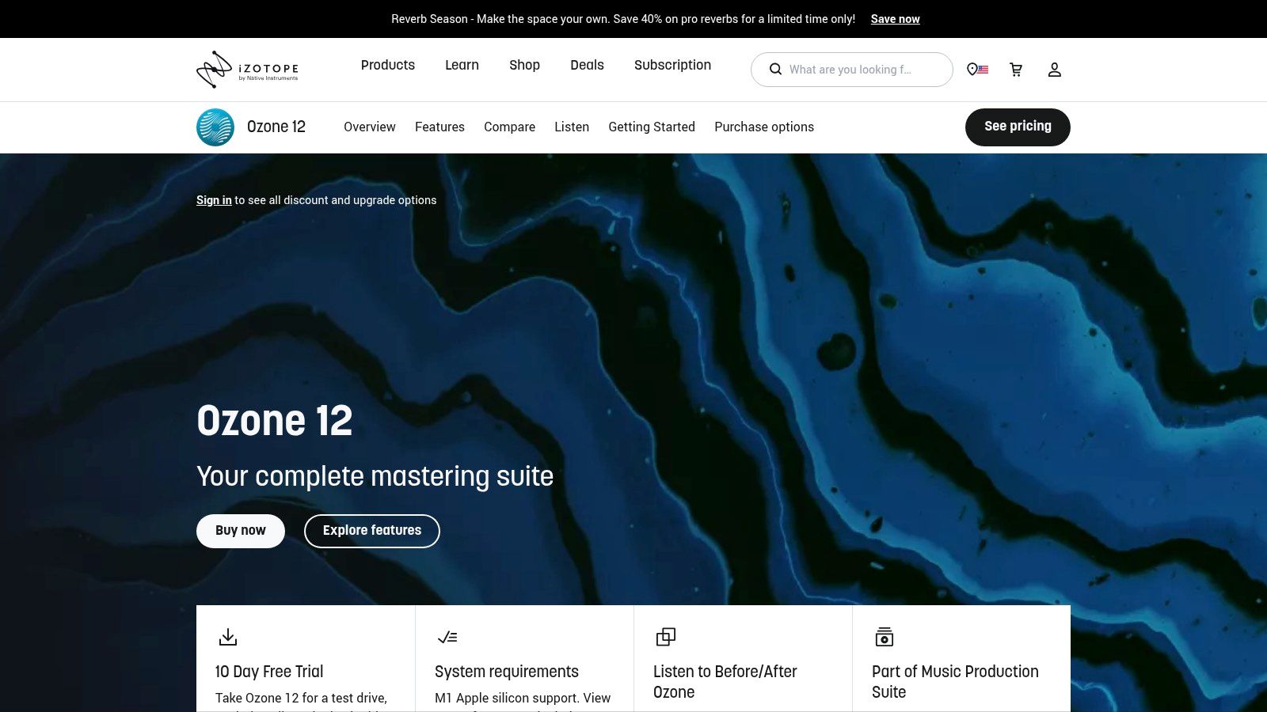Screen dimensions: 1267x712
Task: Click the Explore features button
Action: pos(372,531)
